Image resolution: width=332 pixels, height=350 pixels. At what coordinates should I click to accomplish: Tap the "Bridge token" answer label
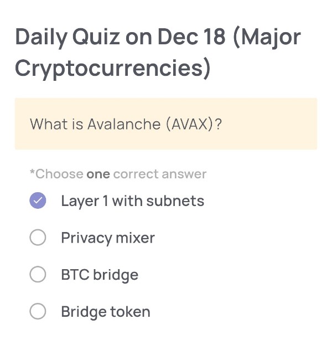105,312
